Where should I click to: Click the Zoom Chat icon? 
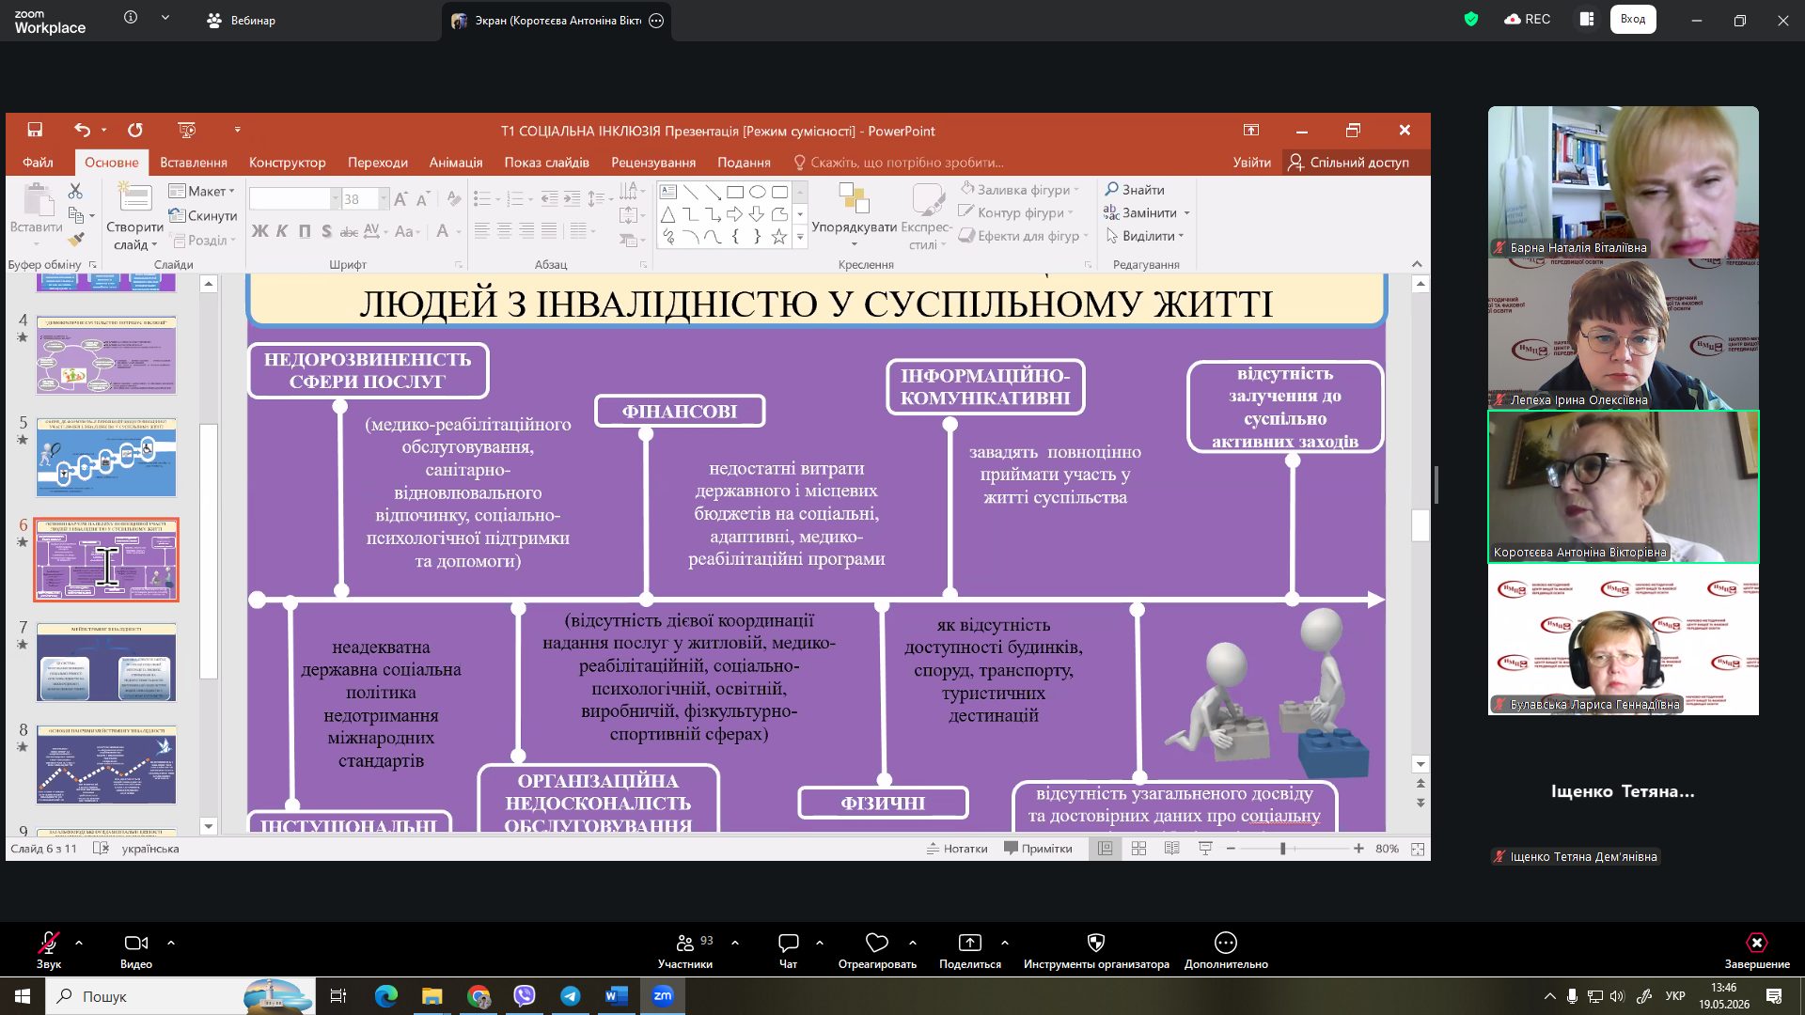[x=788, y=943]
